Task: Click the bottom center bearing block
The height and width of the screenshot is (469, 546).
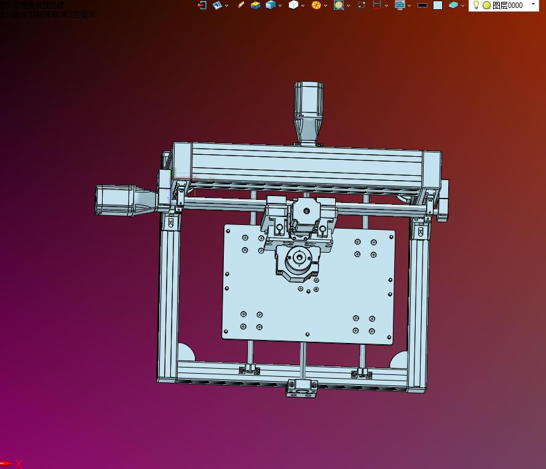Action: click(301, 388)
